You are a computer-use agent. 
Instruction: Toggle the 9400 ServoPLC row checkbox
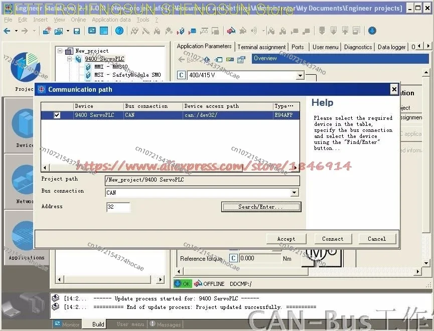[x=57, y=115]
